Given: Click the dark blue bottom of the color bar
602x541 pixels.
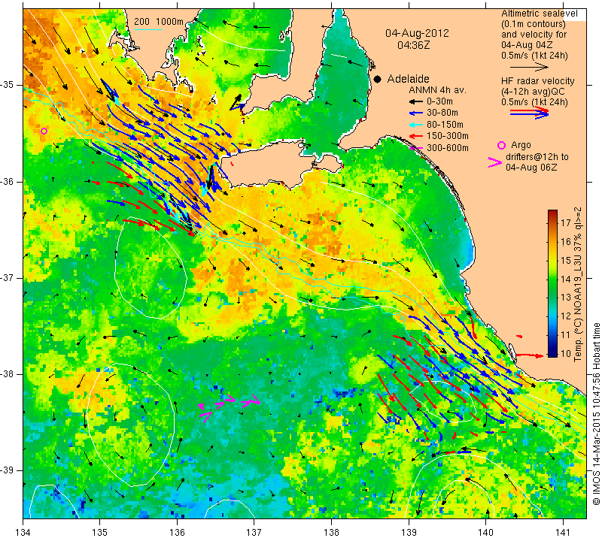Looking at the screenshot, I should click(552, 353).
